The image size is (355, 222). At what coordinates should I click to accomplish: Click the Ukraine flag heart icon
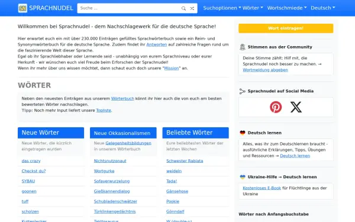click(243, 177)
